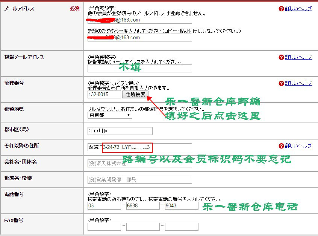Screen dimensions: 318x236
Task: Open 詳しいヘルプ link for 携帯メールアドレス
Action: coord(298,57)
